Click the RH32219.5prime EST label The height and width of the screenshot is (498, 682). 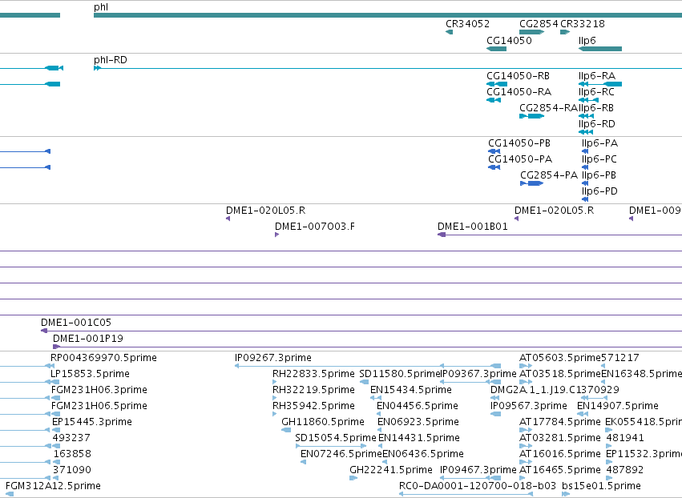tap(313, 390)
